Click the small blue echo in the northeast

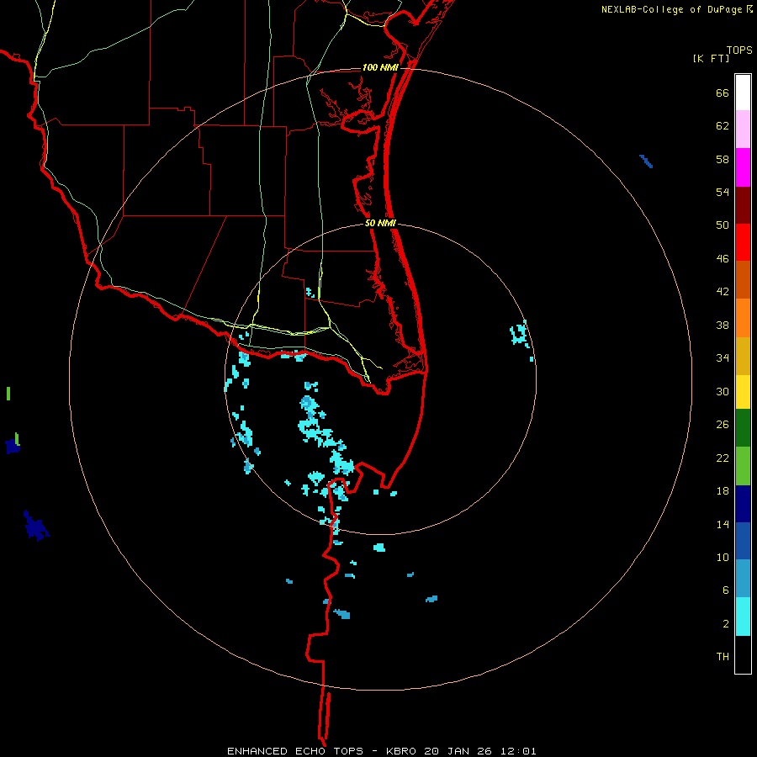pos(646,161)
